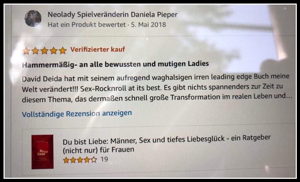Open the reviewer's round profile picture

point(33,18)
